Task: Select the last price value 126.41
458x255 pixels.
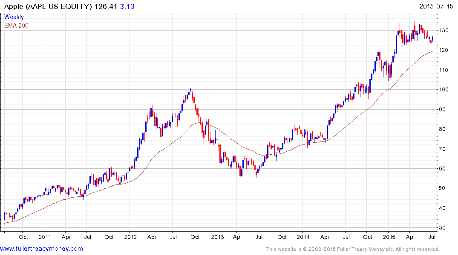Action: tap(106, 6)
